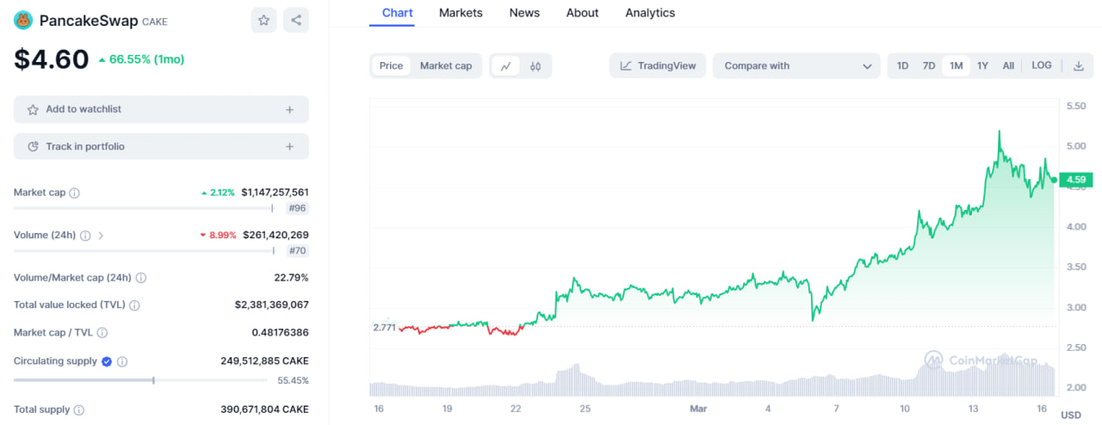1102x425 pixels.
Task: Set chart range to 1M
Action: (956, 65)
